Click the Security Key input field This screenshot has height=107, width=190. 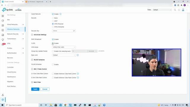click(x=64, y=31)
